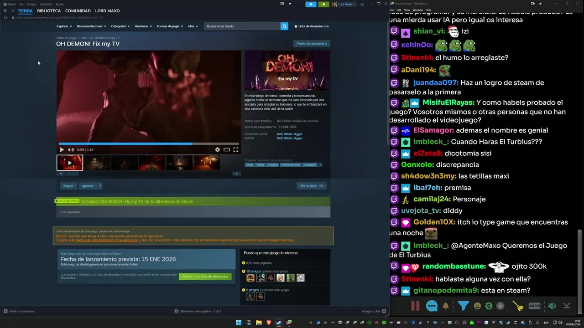Switch to the BIBLIOTECA tab

pyautogui.click(x=49, y=11)
